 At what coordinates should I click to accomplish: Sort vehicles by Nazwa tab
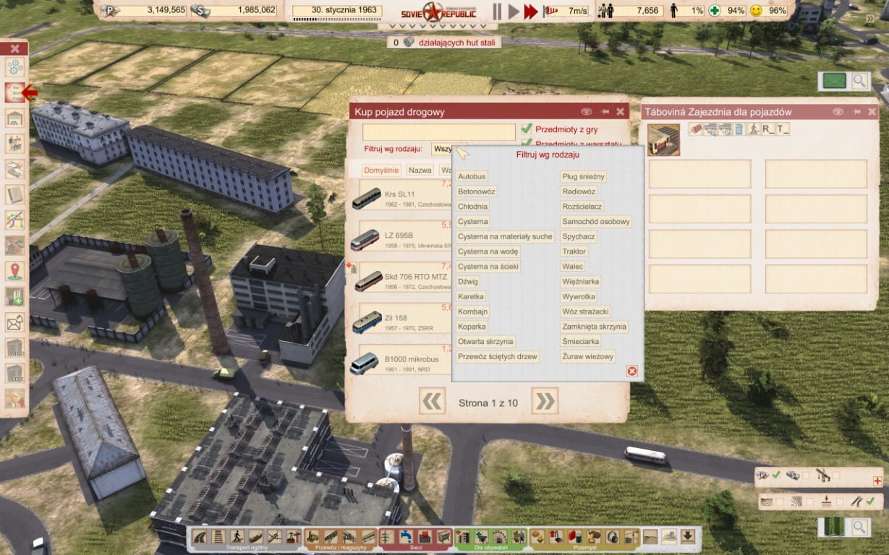click(420, 171)
